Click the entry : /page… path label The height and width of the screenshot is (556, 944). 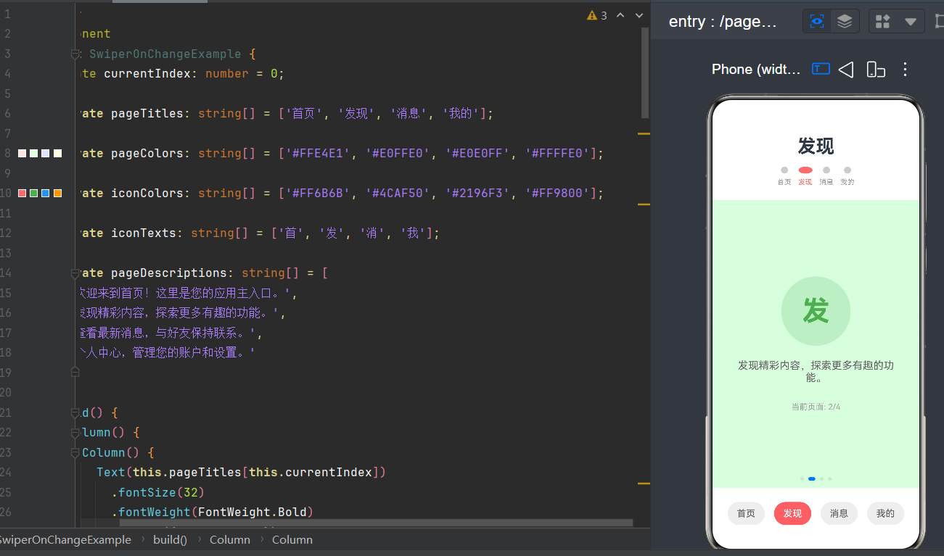coord(723,22)
